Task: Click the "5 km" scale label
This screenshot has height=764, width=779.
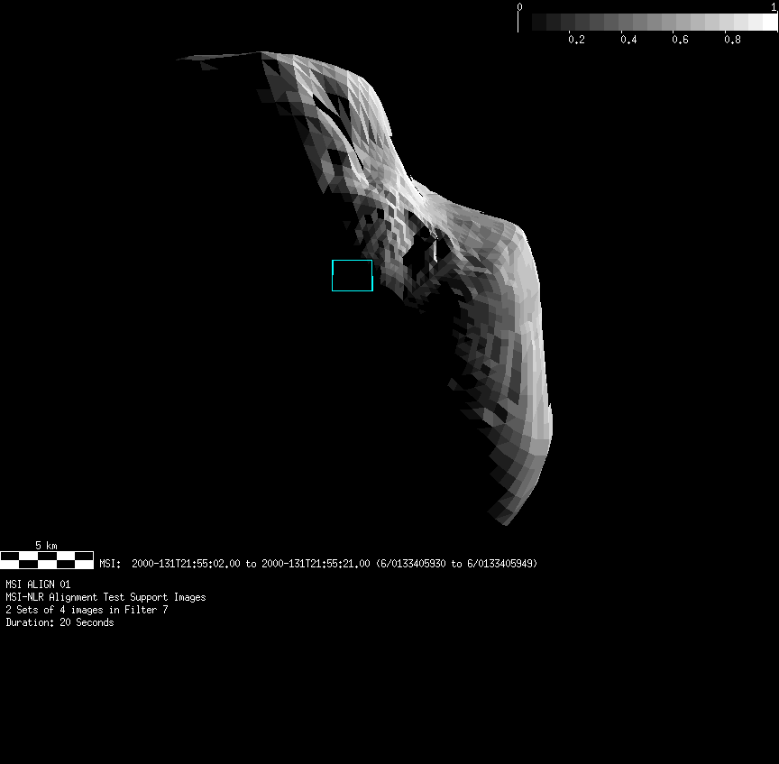Action: point(46,545)
